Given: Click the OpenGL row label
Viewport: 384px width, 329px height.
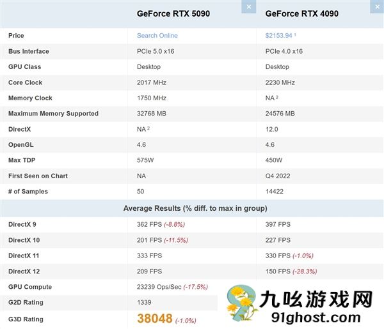Looking at the screenshot, I should (21, 145).
